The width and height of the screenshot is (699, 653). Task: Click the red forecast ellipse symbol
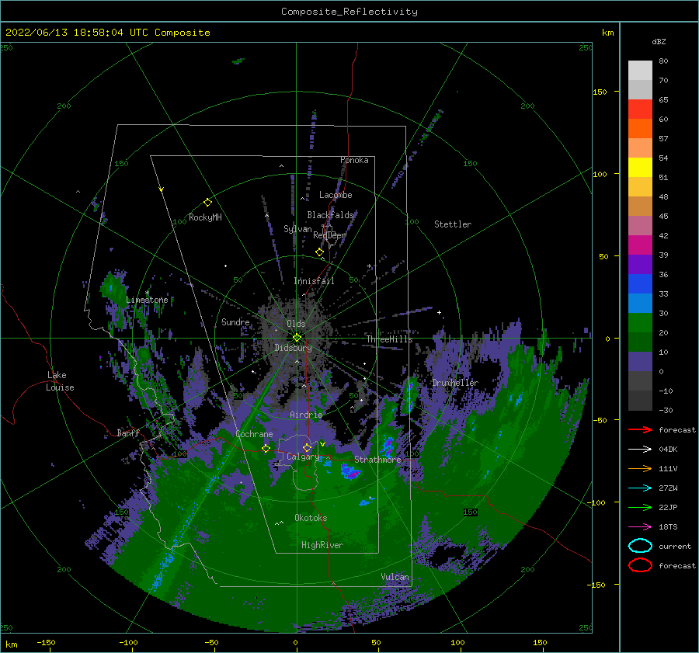[x=640, y=565]
